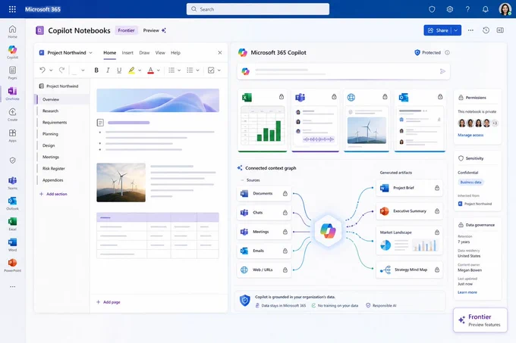Launch PowerPoint from the left sidebar
516x343 pixels.
tap(12, 265)
